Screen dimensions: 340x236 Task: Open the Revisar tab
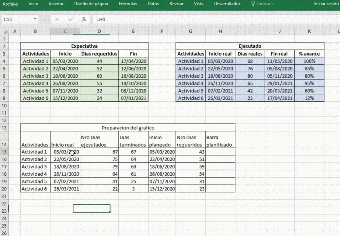(176, 4)
